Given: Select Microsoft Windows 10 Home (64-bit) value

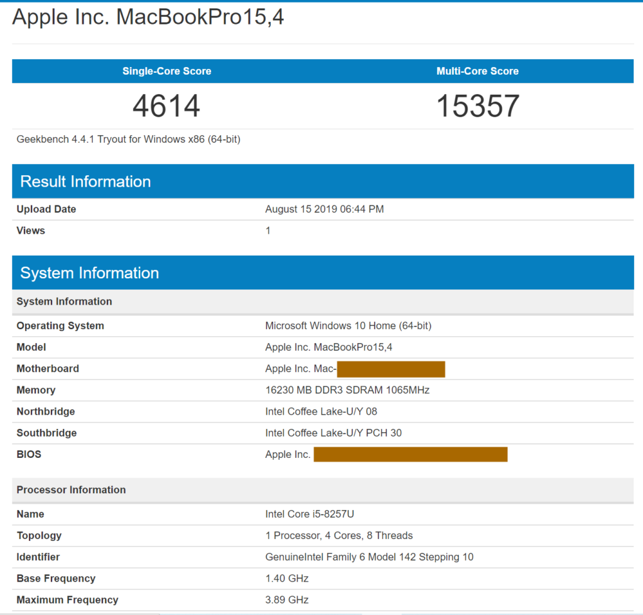Looking at the screenshot, I should tap(348, 326).
